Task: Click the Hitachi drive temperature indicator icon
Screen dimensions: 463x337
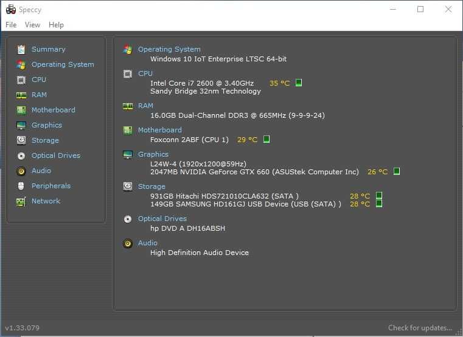Action: (379, 196)
